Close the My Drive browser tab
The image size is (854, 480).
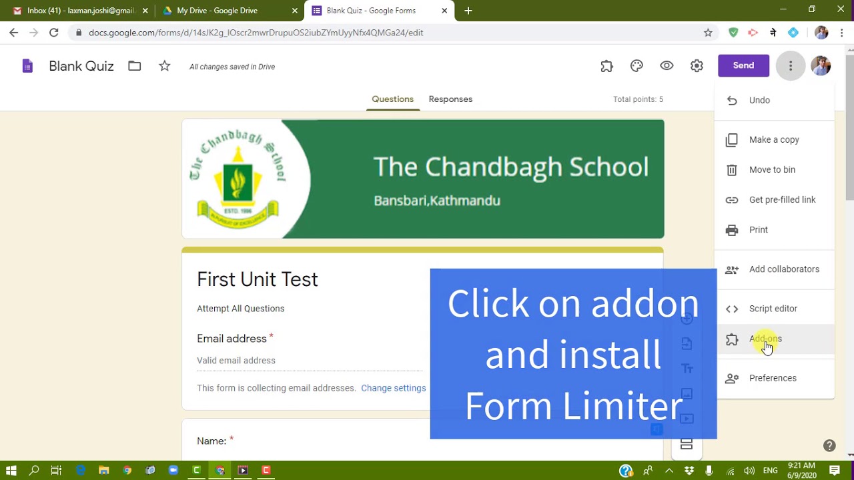pyautogui.click(x=295, y=11)
